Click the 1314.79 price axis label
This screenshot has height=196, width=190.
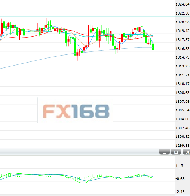[x=183, y=57]
